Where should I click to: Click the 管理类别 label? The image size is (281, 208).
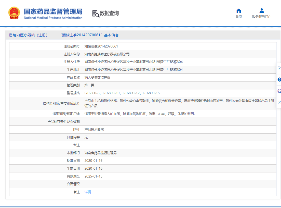[x=73, y=85]
